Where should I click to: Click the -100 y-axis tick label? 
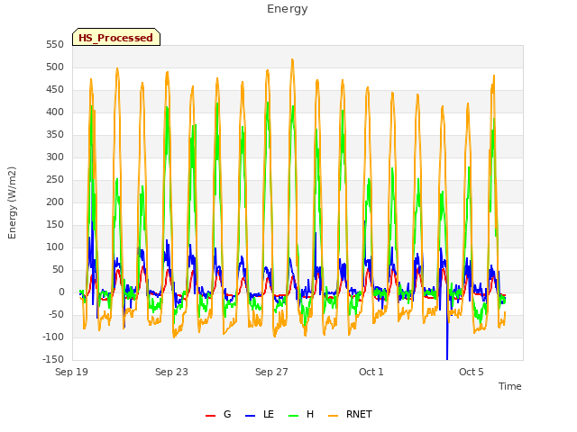point(53,337)
